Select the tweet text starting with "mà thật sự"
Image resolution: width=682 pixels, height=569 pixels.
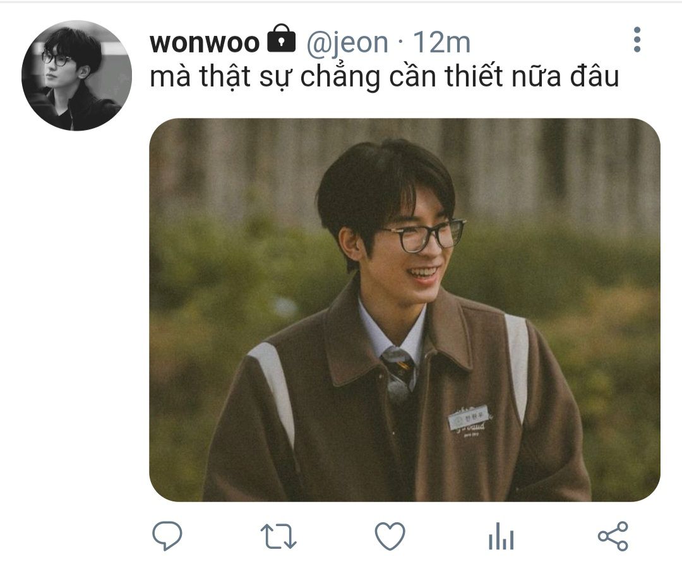tap(384, 77)
